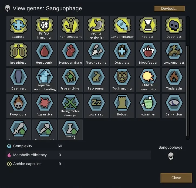Select the Dark vision eye gene
Image resolution: width=196 pixels, height=188 pixels.
tap(174, 106)
